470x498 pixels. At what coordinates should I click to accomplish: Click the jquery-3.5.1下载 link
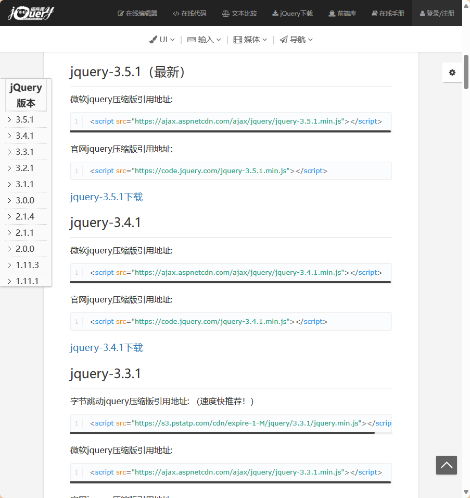[106, 197]
